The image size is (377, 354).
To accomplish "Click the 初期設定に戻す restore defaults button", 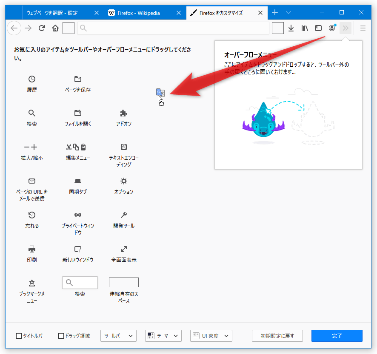I will 277,336.
